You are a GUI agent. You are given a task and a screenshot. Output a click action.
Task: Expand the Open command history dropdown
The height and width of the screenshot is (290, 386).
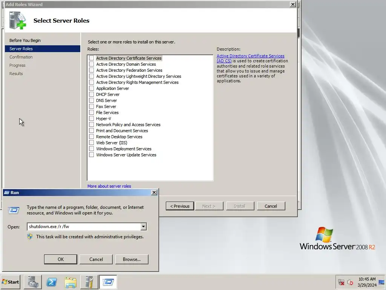tap(143, 227)
